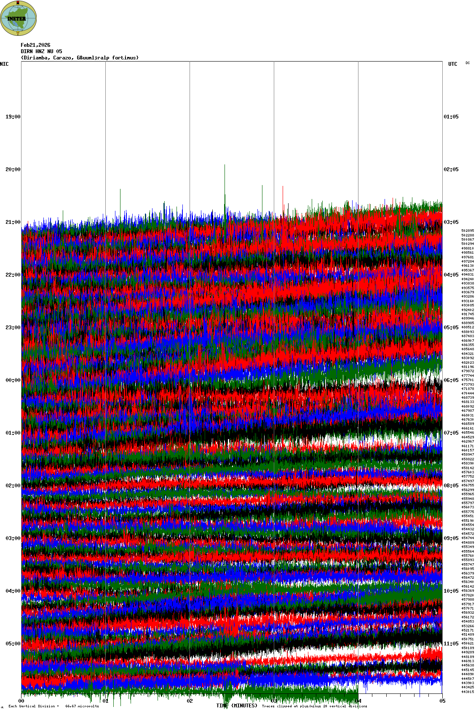Click the DC column header
This screenshot has width=476, height=712.
click(x=468, y=63)
